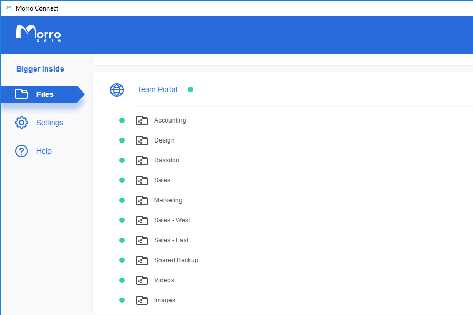Click the Files folder icon in sidebar
Viewport: 473px width, 315px height.
[22, 94]
